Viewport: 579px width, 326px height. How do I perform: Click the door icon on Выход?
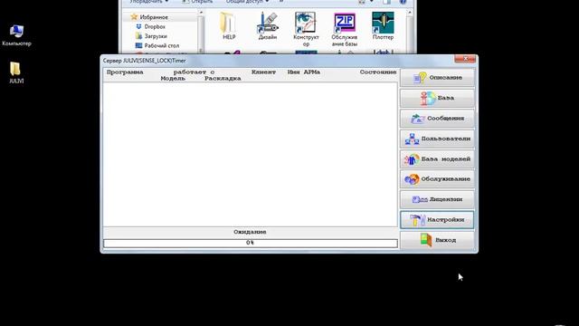click(x=426, y=240)
